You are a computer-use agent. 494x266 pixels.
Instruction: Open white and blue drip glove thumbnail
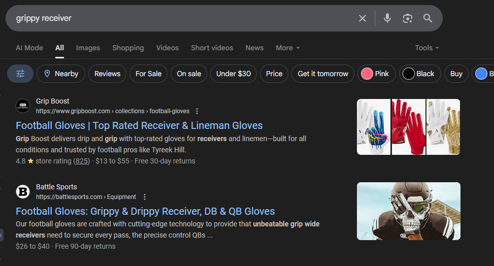click(x=374, y=127)
